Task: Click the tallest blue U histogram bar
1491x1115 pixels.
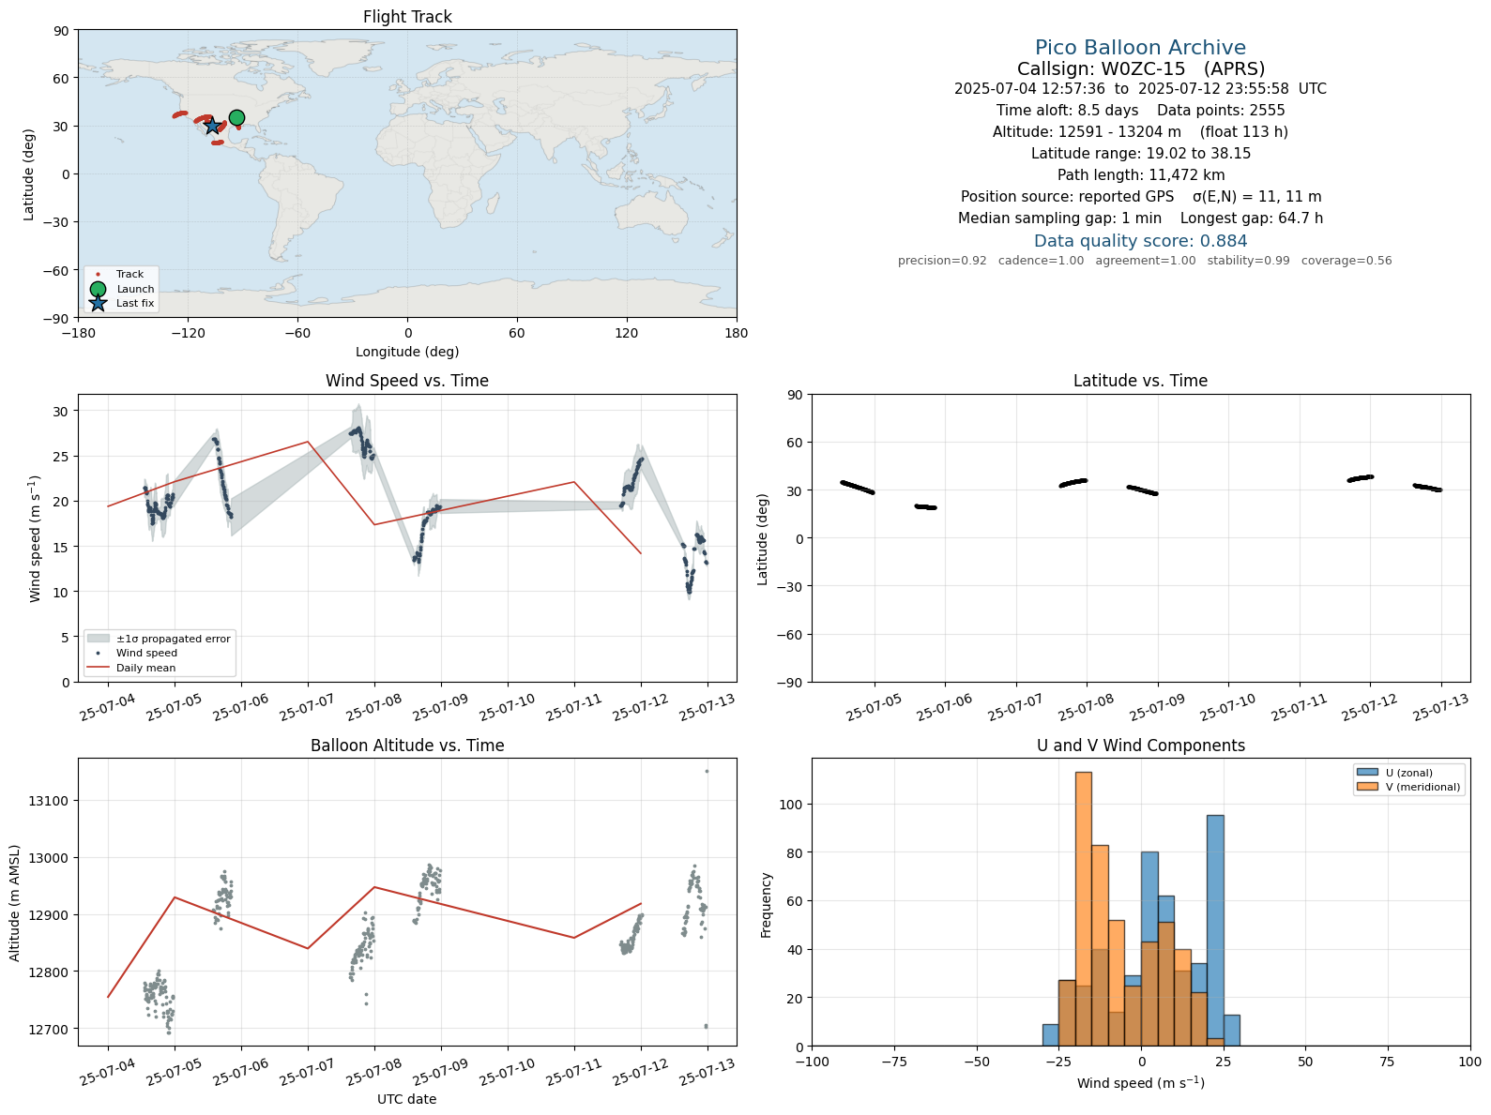Action: tap(1215, 930)
